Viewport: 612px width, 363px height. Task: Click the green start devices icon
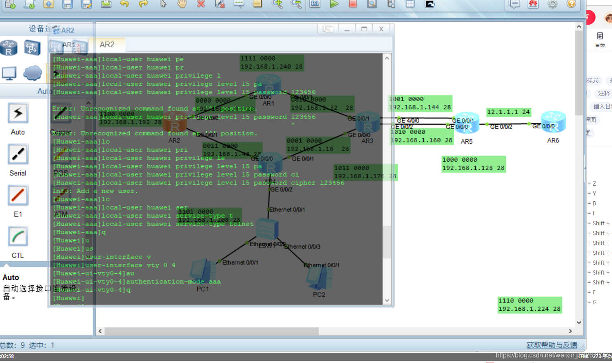334,4
